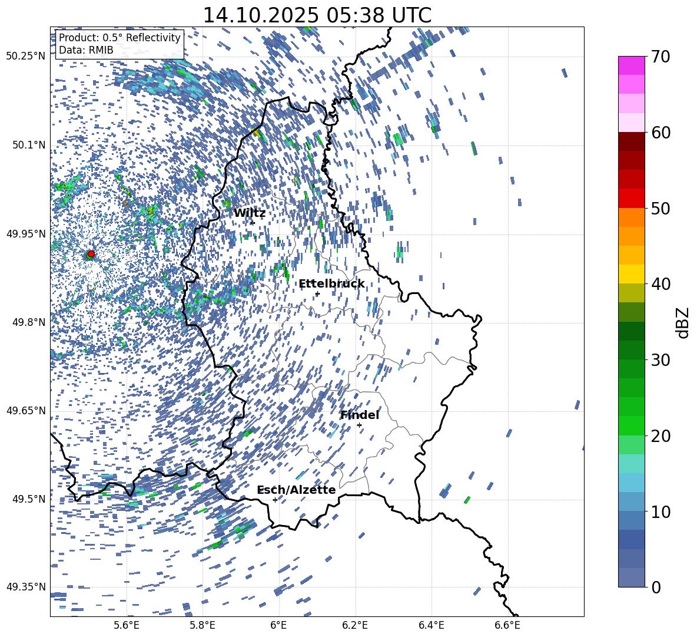Image resolution: width=697 pixels, height=637 pixels.
Task: Click the 49.65°N latitude label
Action: [x=26, y=410]
